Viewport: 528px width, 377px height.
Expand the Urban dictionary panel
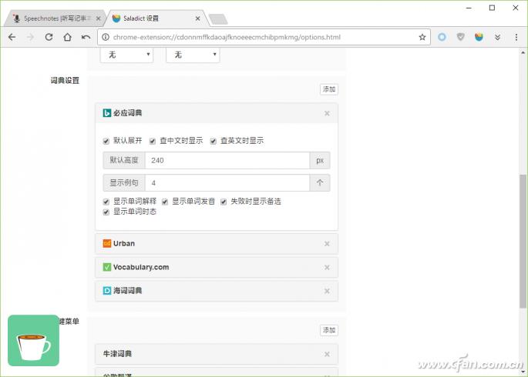[216, 244]
